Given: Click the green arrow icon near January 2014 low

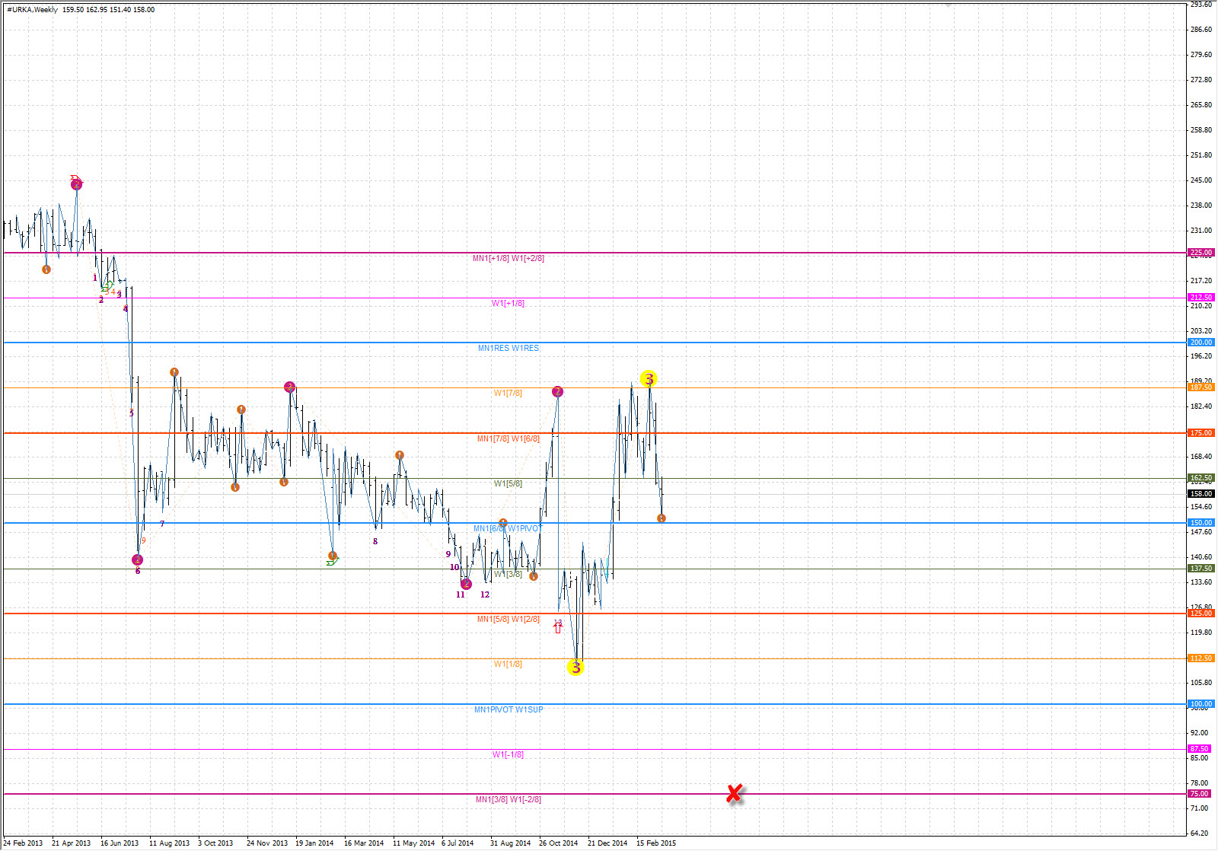Looking at the screenshot, I should (332, 561).
